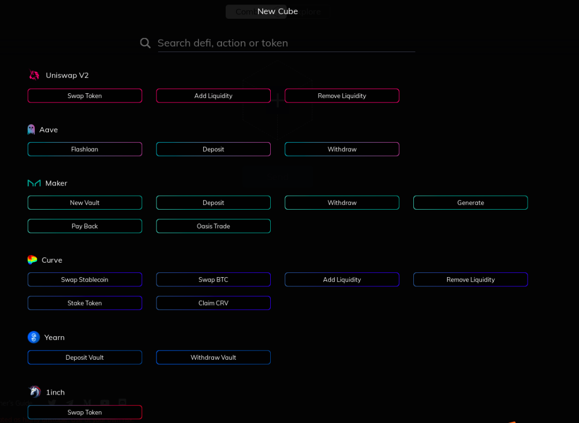Choose Curve Add Liquidity
Screen dimensions: 579x423
coord(342,279)
